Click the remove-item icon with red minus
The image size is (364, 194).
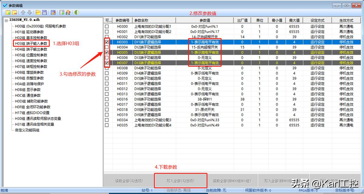(14, 12)
